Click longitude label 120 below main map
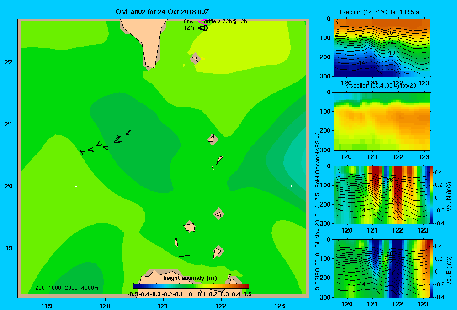Viewport: 457px width, 310px height. click(x=105, y=306)
